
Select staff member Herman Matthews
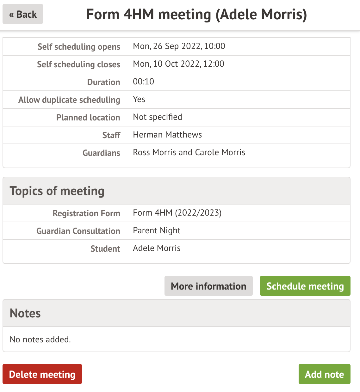(x=167, y=135)
